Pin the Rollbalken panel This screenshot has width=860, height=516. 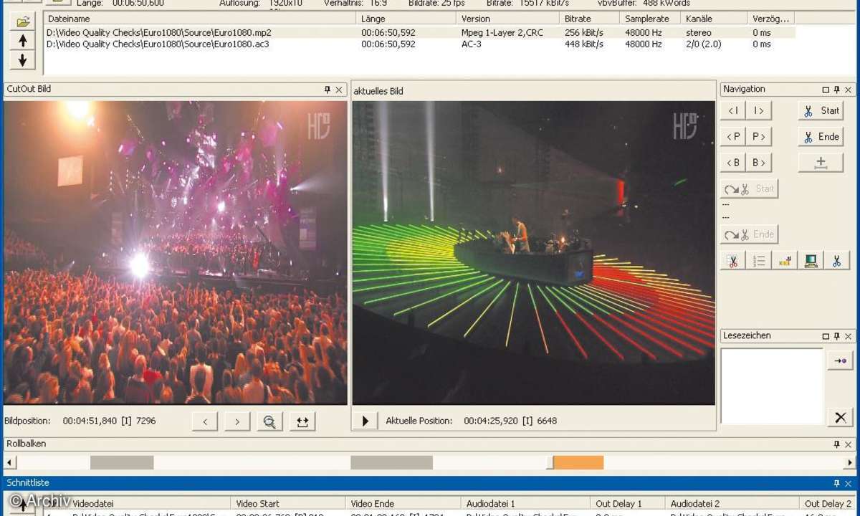(836, 444)
